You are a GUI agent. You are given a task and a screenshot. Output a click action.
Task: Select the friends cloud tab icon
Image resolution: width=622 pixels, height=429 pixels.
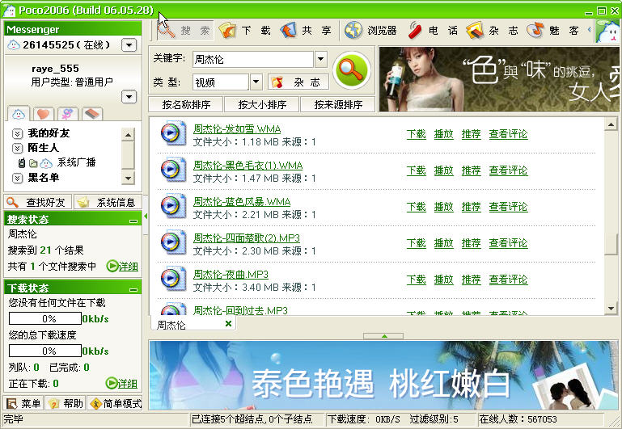tap(19, 114)
